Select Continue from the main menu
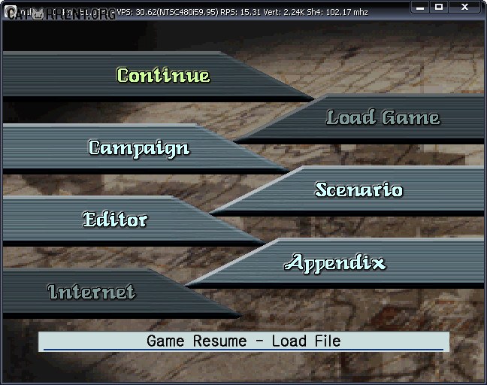 coord(163,75)
